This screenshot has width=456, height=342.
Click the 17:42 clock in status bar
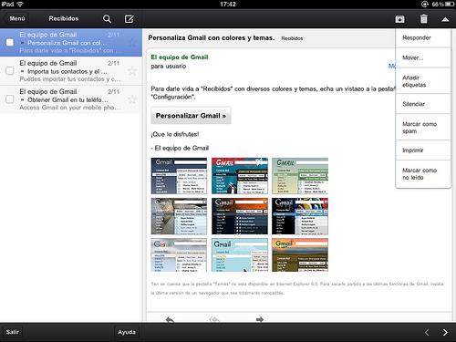pyautogui.click(x=228, y=4)
